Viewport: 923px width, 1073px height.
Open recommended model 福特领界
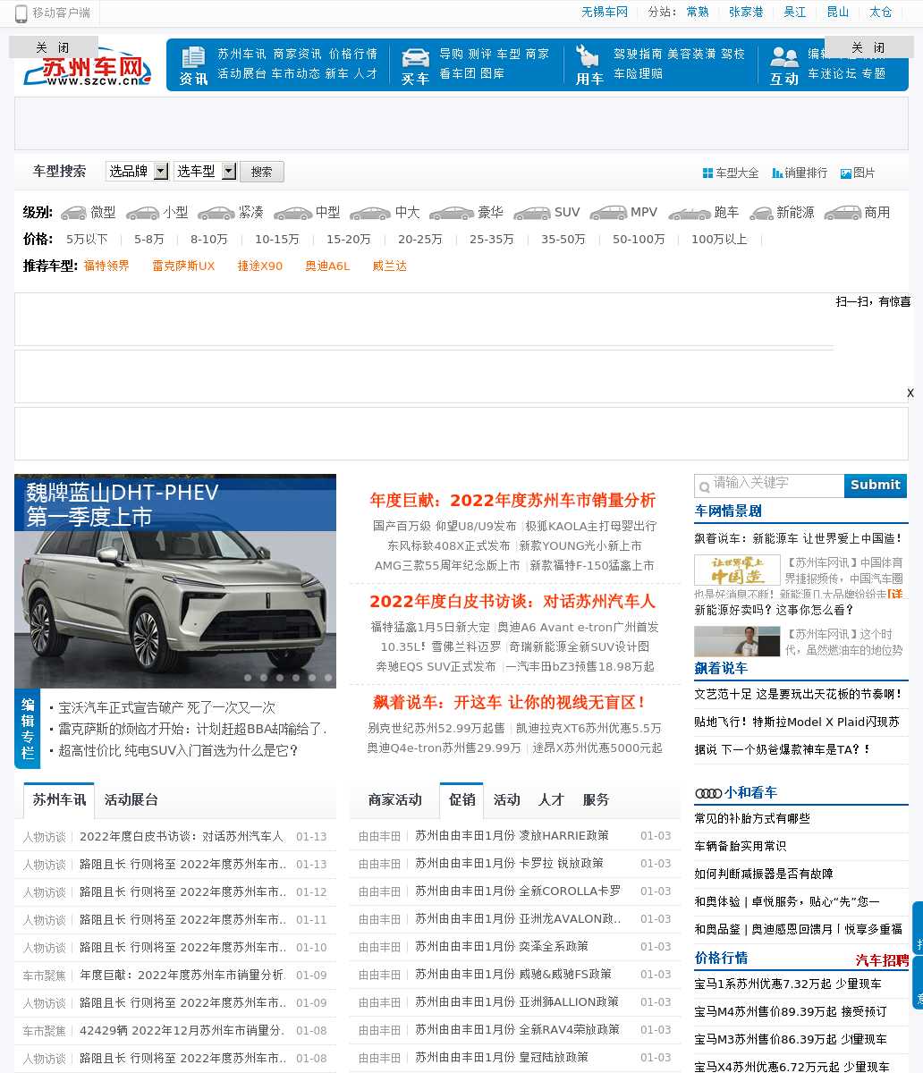point(106,266)
